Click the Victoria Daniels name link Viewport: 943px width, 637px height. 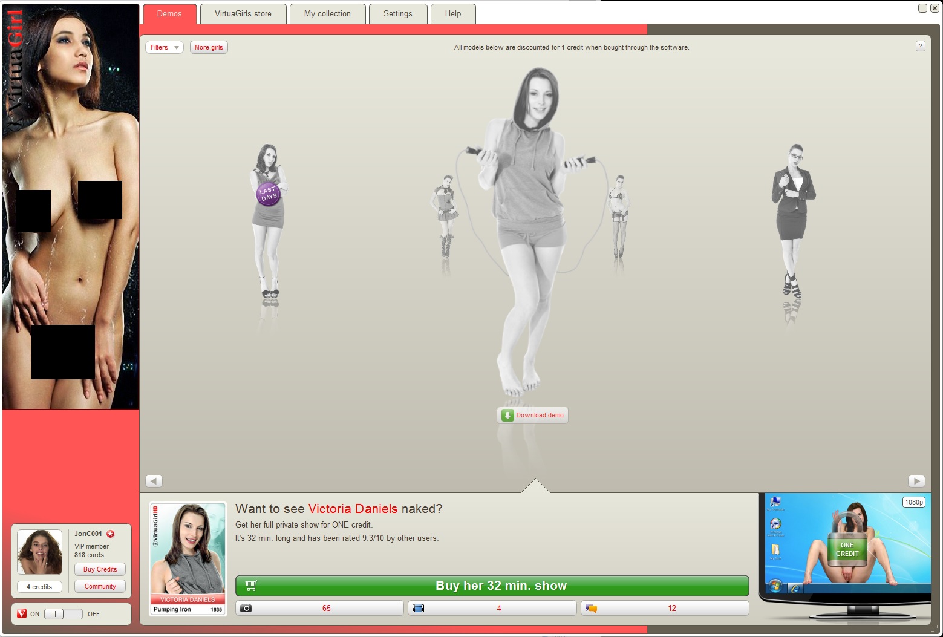pyautogui.click(x=353, y=509)
